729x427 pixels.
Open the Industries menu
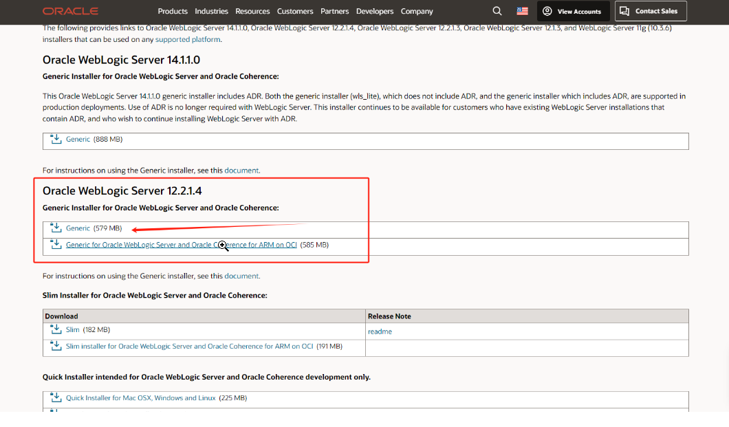pyautogui.click(x=212, y=11)
